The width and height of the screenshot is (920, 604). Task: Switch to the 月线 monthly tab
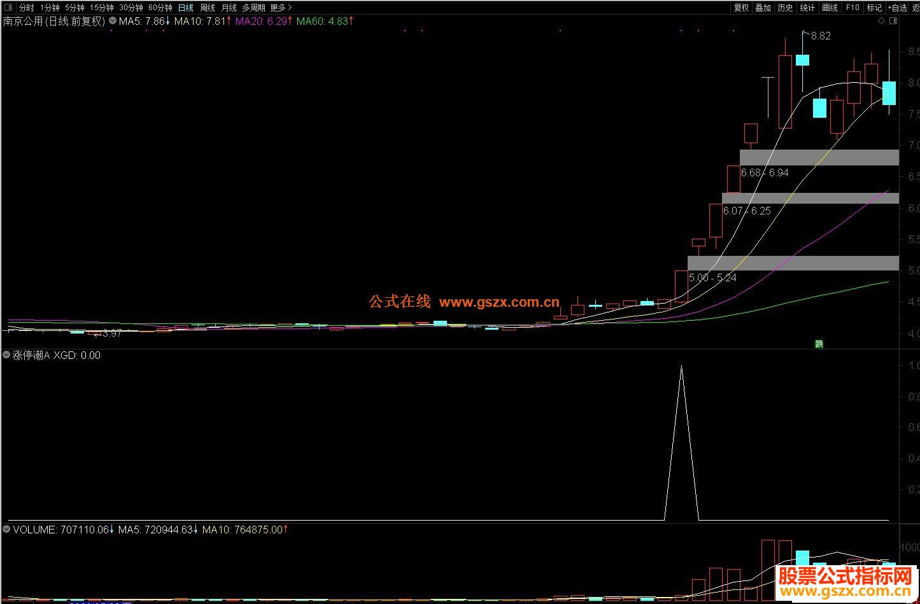tap(229, 8)
